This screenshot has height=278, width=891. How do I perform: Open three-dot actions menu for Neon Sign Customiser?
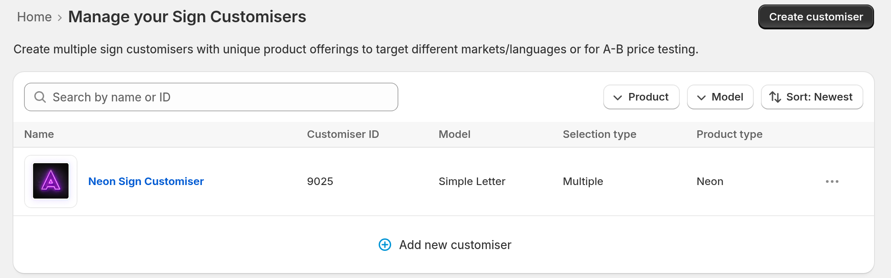[x=832, y=181]
